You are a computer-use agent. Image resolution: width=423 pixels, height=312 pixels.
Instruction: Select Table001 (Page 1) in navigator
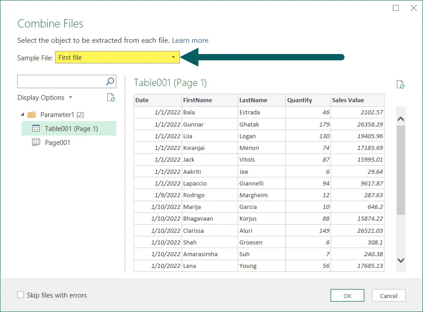[71, 129]
